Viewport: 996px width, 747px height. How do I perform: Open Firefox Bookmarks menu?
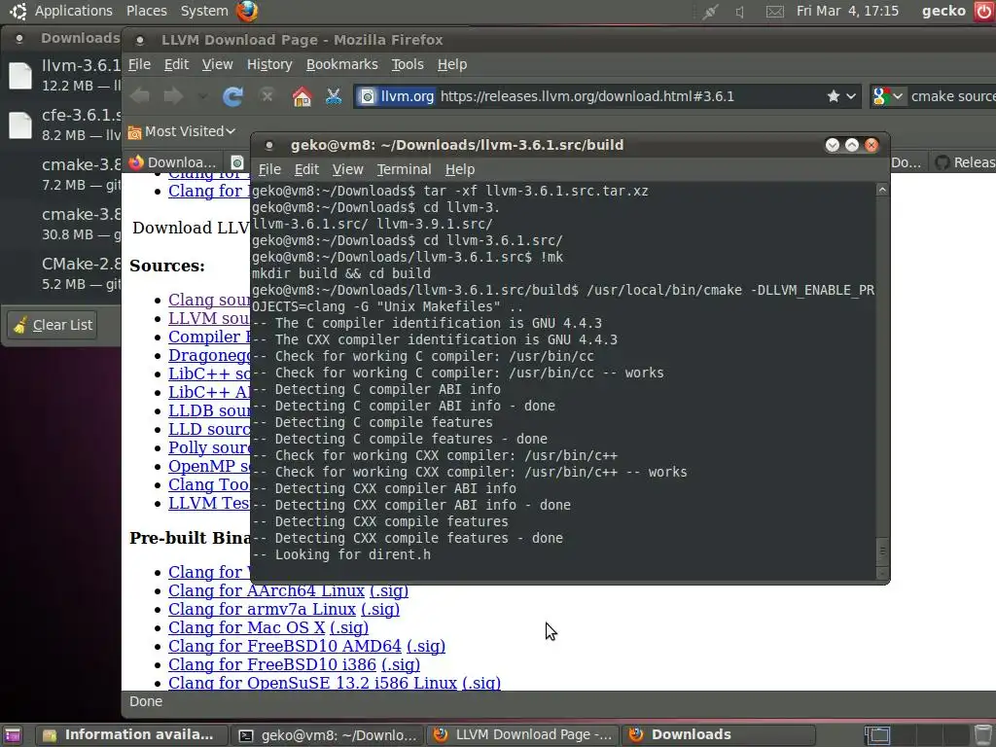pyautogui.click(x=341, y=64)
